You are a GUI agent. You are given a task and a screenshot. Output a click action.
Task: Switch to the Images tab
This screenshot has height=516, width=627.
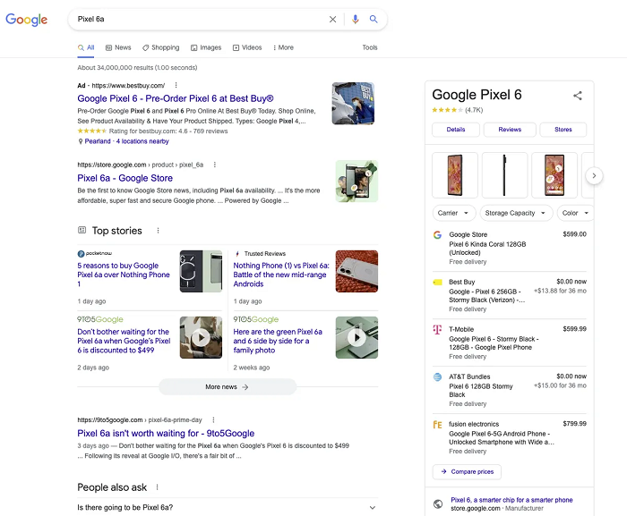[x=206, y=47]
